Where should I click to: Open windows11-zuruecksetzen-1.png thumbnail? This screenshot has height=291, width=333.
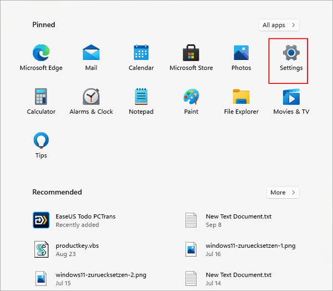coord(191,249)
